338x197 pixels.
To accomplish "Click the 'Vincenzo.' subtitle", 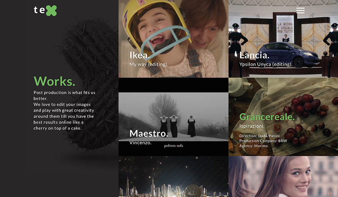I will point(140,143).
